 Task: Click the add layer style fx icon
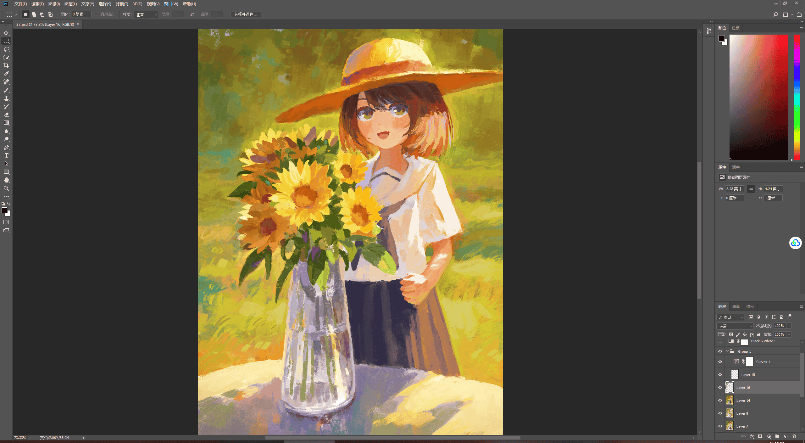pos(752,436)
